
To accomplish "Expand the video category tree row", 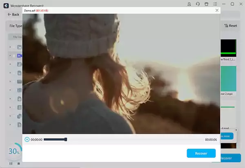I will point(10,55).
